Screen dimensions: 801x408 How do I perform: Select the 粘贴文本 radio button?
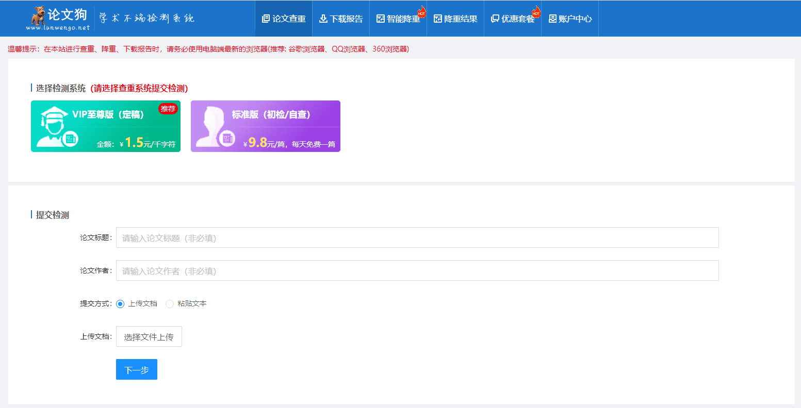[170, 304]
